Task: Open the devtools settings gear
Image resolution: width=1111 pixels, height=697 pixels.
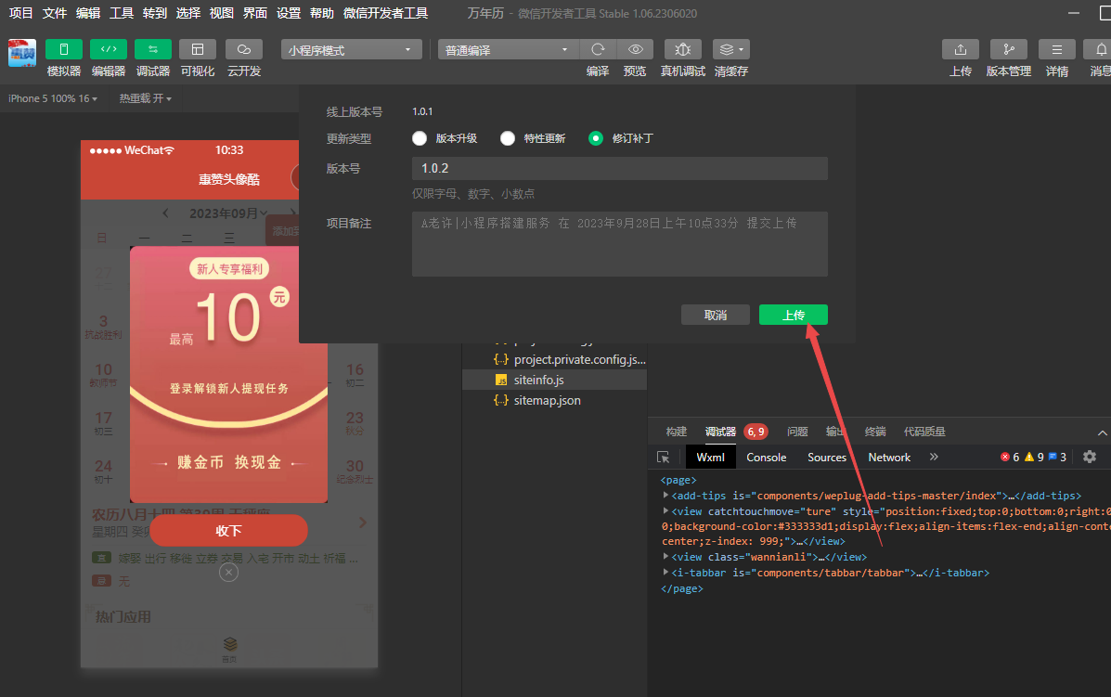Action: (x=1090, y=457)
